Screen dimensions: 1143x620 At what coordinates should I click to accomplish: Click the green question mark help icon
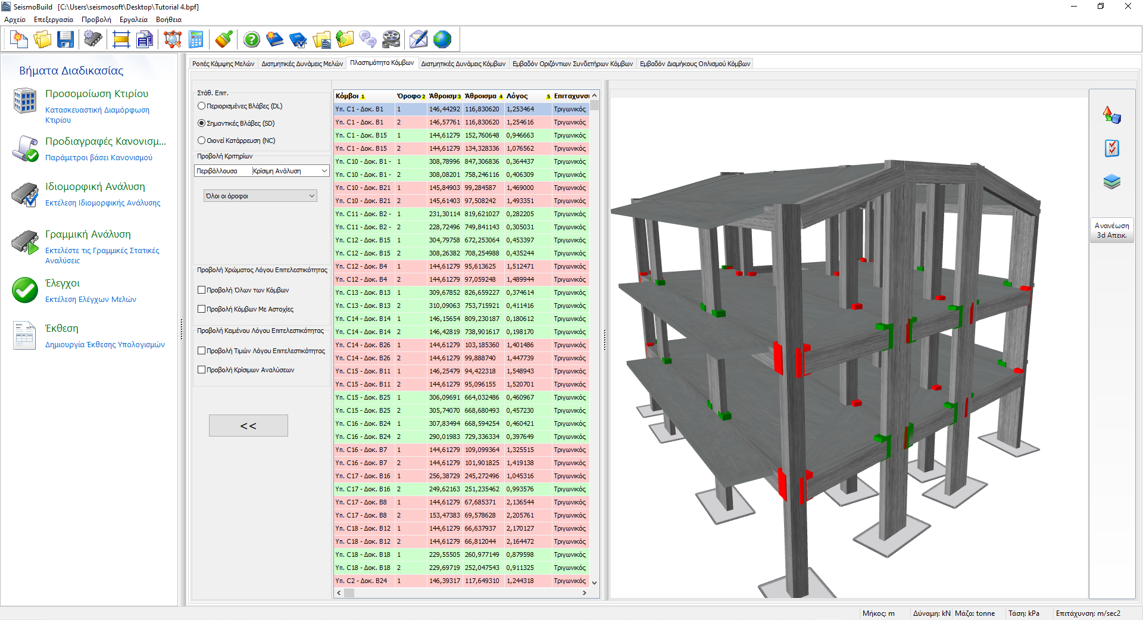tap(252, 40)
